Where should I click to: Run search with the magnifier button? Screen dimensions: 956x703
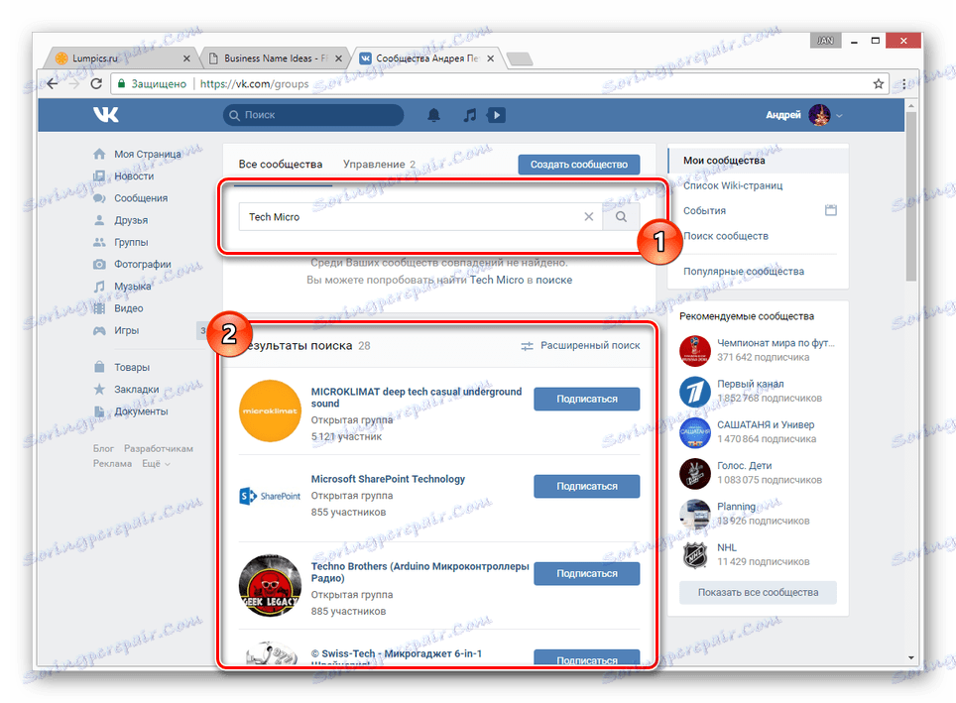click(621, 216)
